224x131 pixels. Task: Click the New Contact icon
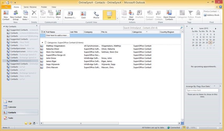point(6,15)
